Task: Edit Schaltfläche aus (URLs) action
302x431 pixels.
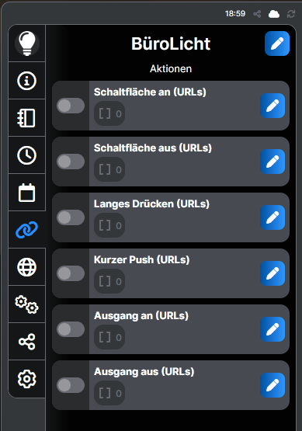Action: pyautogui.click(x=272, y=162)
